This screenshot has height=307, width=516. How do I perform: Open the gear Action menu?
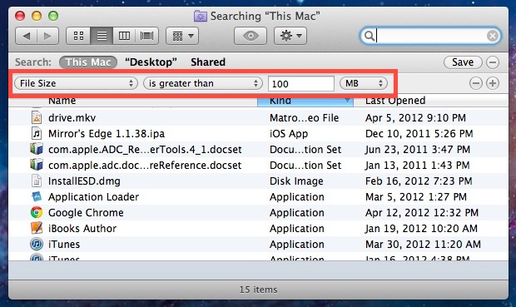(x=290, y=36)
